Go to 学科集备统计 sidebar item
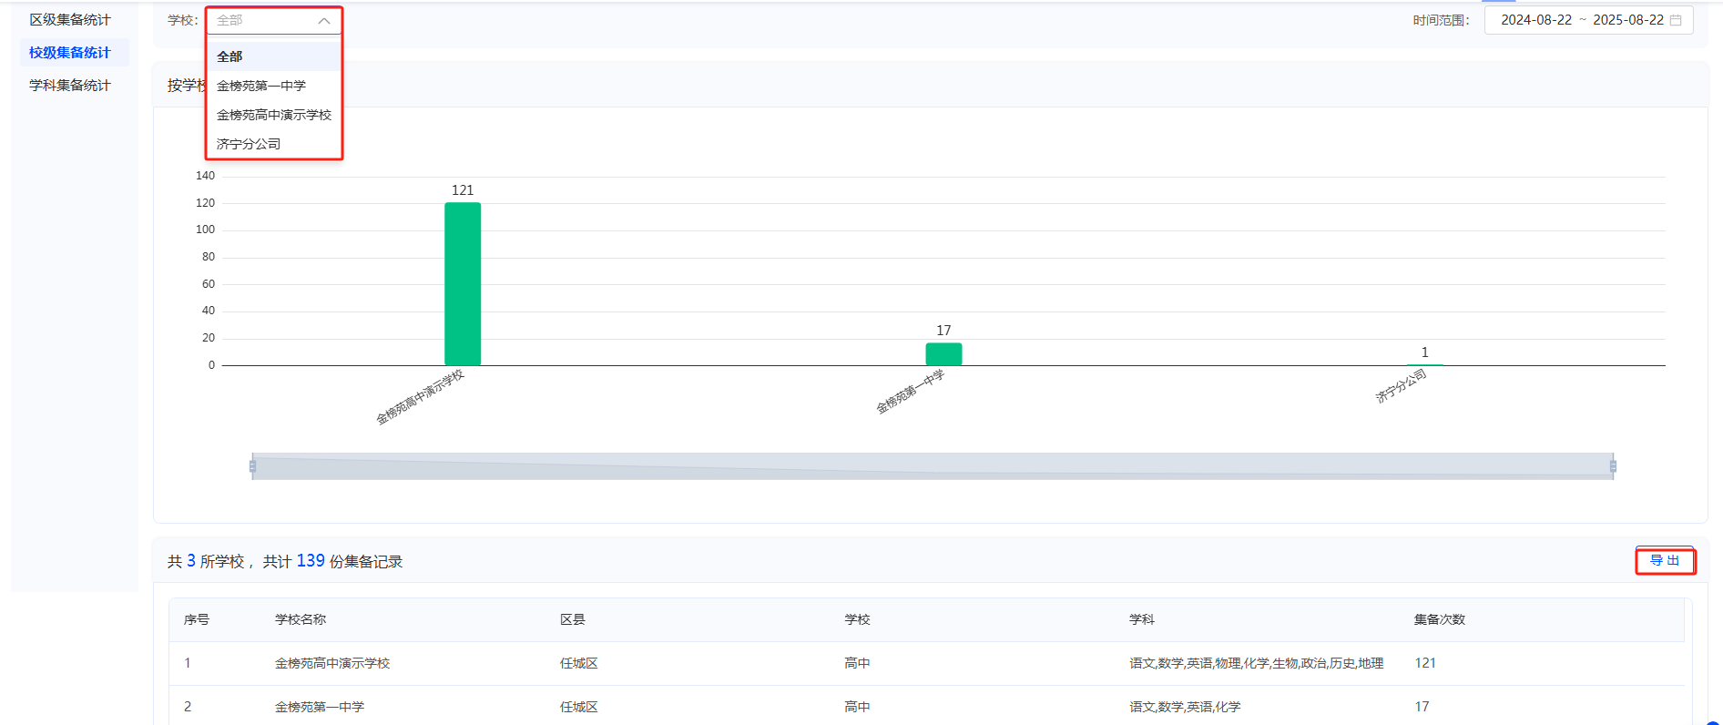This screenshot has width=1723, height=725. [70, 86]
